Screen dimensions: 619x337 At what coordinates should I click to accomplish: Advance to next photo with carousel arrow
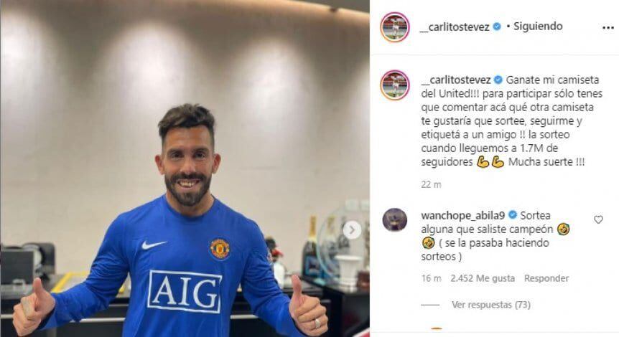(x=352, y=229)
